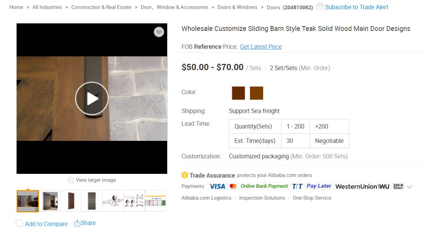Image resolution: width=430 pixels, height=235 pixels.
Task: Click the Boleto barcode payment icon
Action: [398, 186]
